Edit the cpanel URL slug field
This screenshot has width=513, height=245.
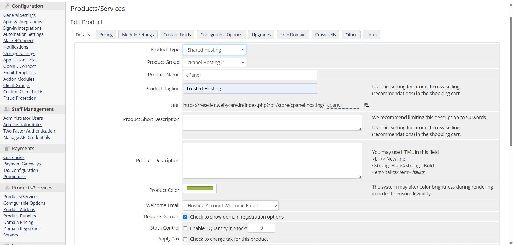click(342, 105)
